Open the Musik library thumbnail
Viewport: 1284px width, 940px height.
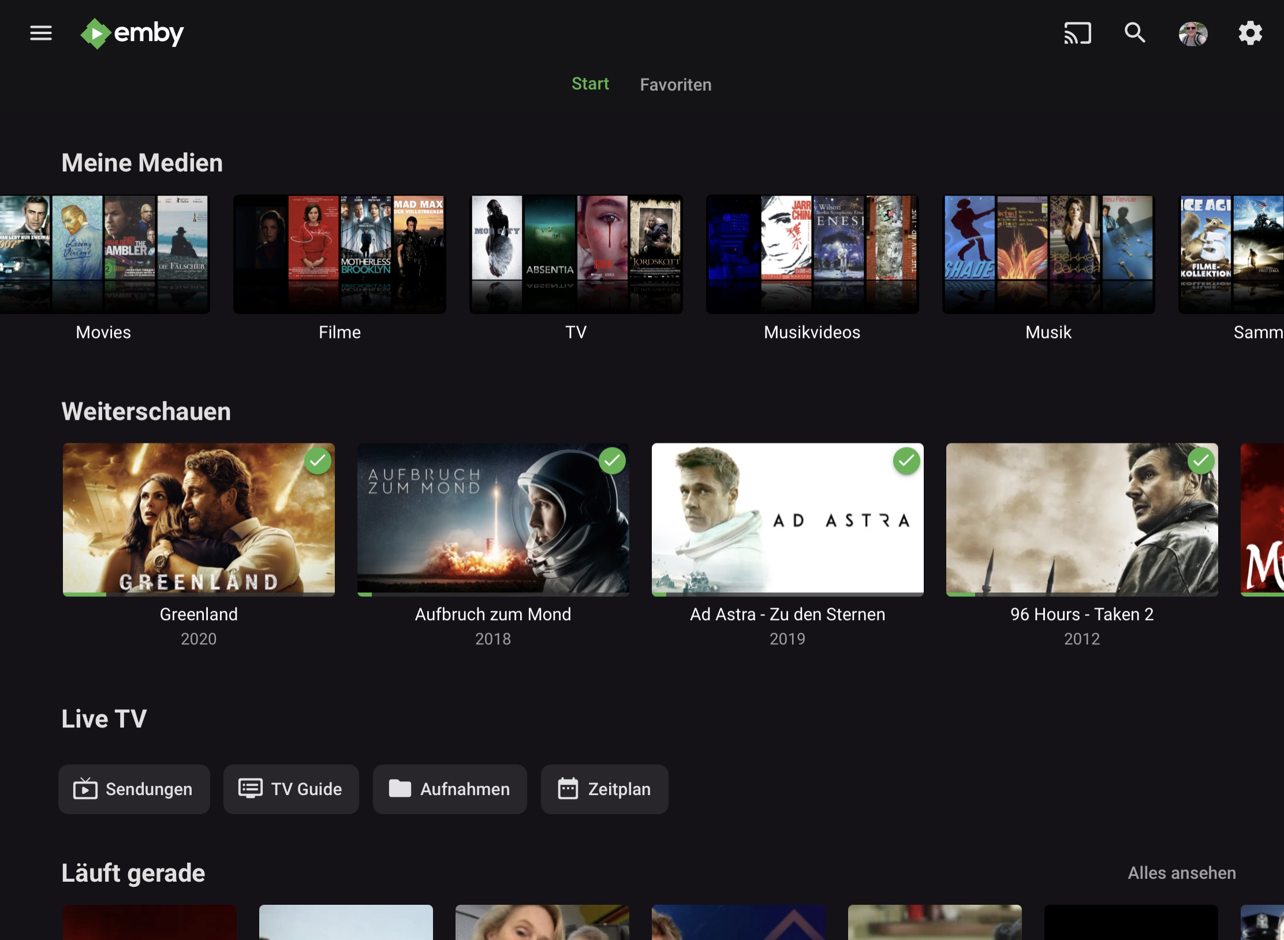coord(1048,254)
